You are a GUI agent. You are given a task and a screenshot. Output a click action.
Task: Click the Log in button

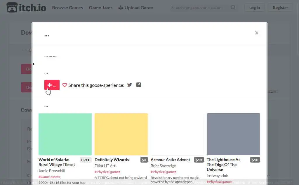pos(255,8)
